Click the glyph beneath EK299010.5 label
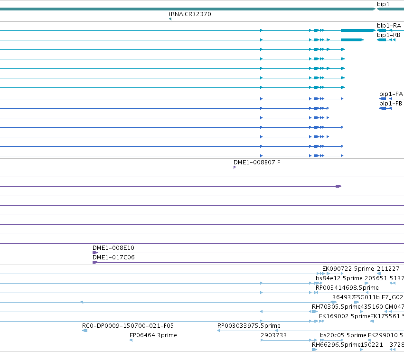Screen dimensions: 404x352 click(369, 340)
